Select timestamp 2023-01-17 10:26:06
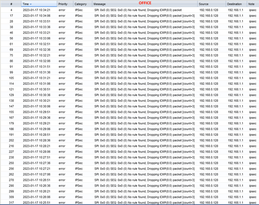 coord(36,197)
